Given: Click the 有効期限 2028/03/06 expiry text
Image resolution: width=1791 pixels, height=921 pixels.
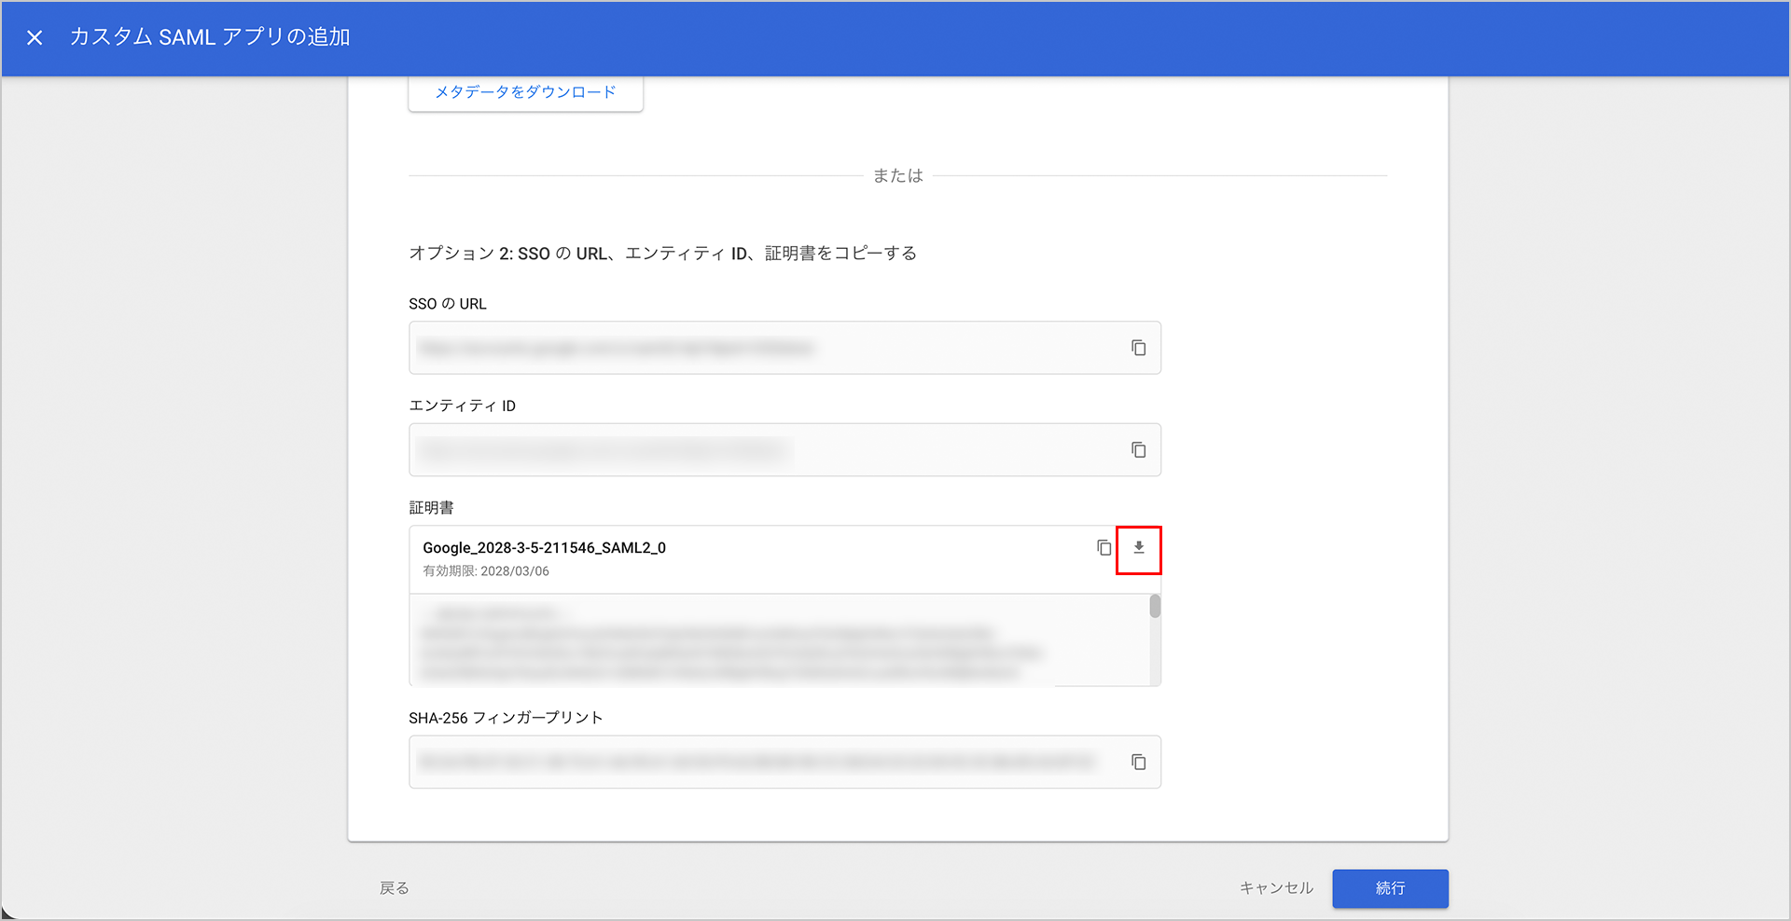Looking at the screenshot, I should coord(486,571).
